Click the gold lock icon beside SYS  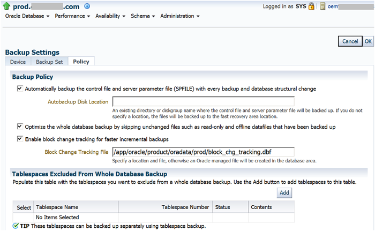pos(311,6)
